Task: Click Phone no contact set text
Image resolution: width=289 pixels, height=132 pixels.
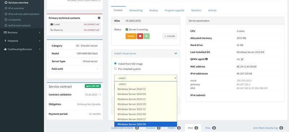Action: (92, 30)
